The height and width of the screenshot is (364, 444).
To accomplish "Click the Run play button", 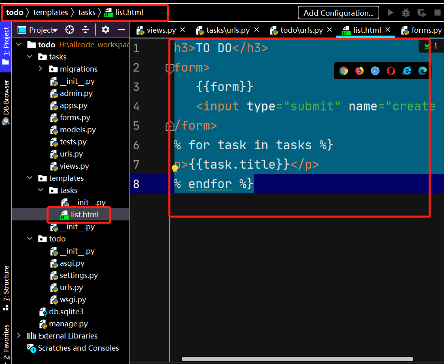I will point(391,13).
